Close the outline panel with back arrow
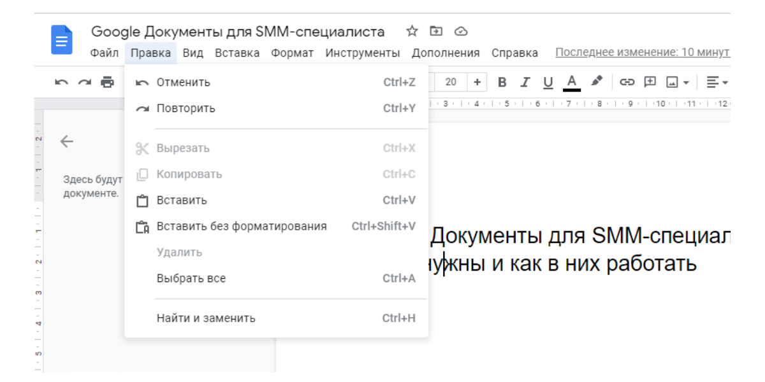Screen dimensions: 765x382 pos(66,142)
